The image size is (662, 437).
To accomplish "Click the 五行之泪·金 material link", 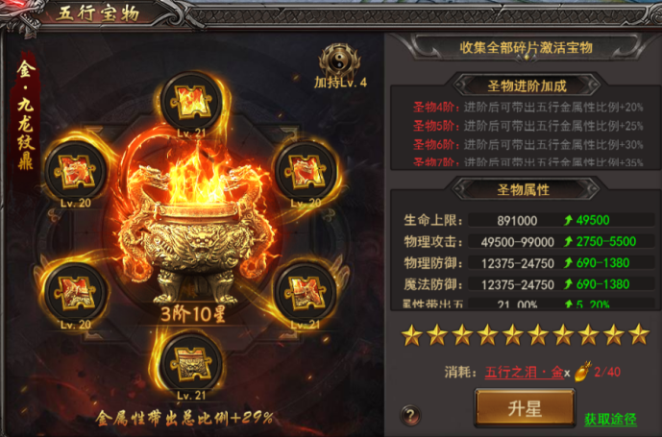I will click(x=524, y=372).
